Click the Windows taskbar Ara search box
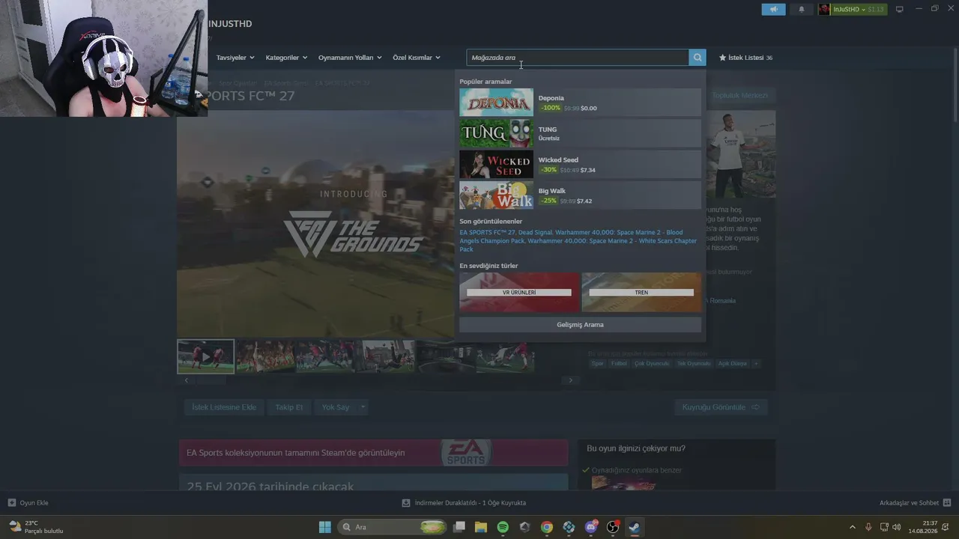Screen dimensions: 959x539 [393, 527]
